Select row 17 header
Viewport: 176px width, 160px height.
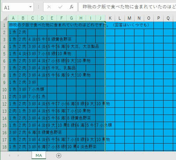(x=4, y=140)
